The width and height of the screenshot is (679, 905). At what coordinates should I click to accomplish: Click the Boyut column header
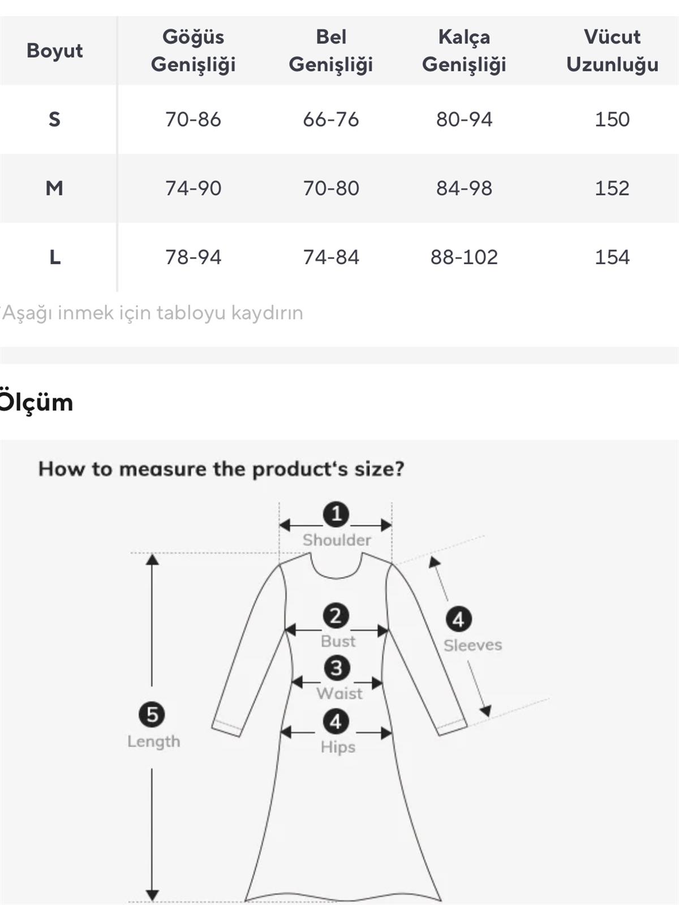pyautogui.click(x=54, y=51)
